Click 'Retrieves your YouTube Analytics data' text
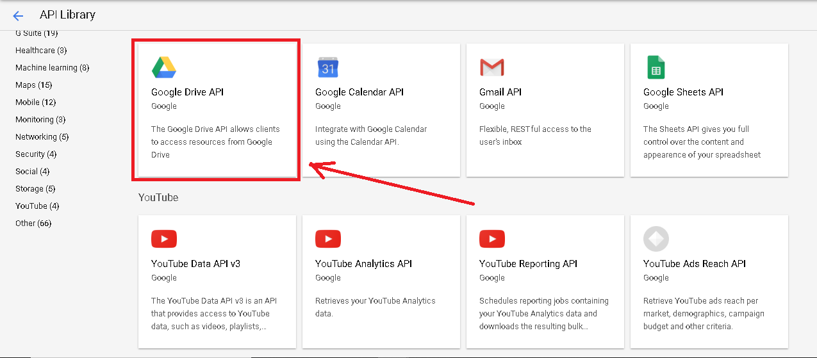The height and width of the screenshot is (358, 817). pyautogui.click(x=375, y=307)
